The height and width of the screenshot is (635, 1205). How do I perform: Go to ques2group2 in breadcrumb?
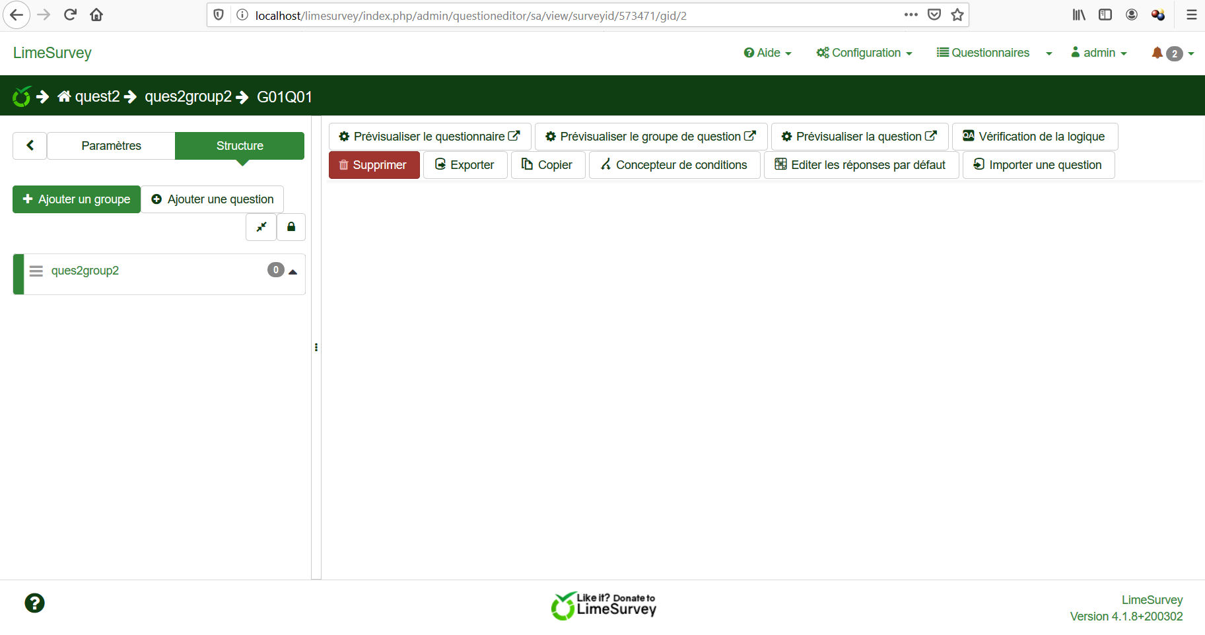(188, 96)
